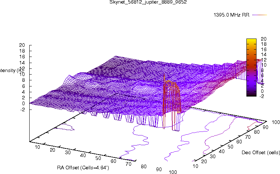Click the intensity axis tick label 0
The width and height of the screenshot is (280, 174).
pyautogui.click(x=23, y=103)
